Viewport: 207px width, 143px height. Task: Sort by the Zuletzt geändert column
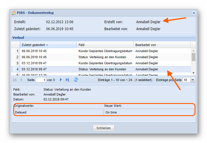(33, 45)
